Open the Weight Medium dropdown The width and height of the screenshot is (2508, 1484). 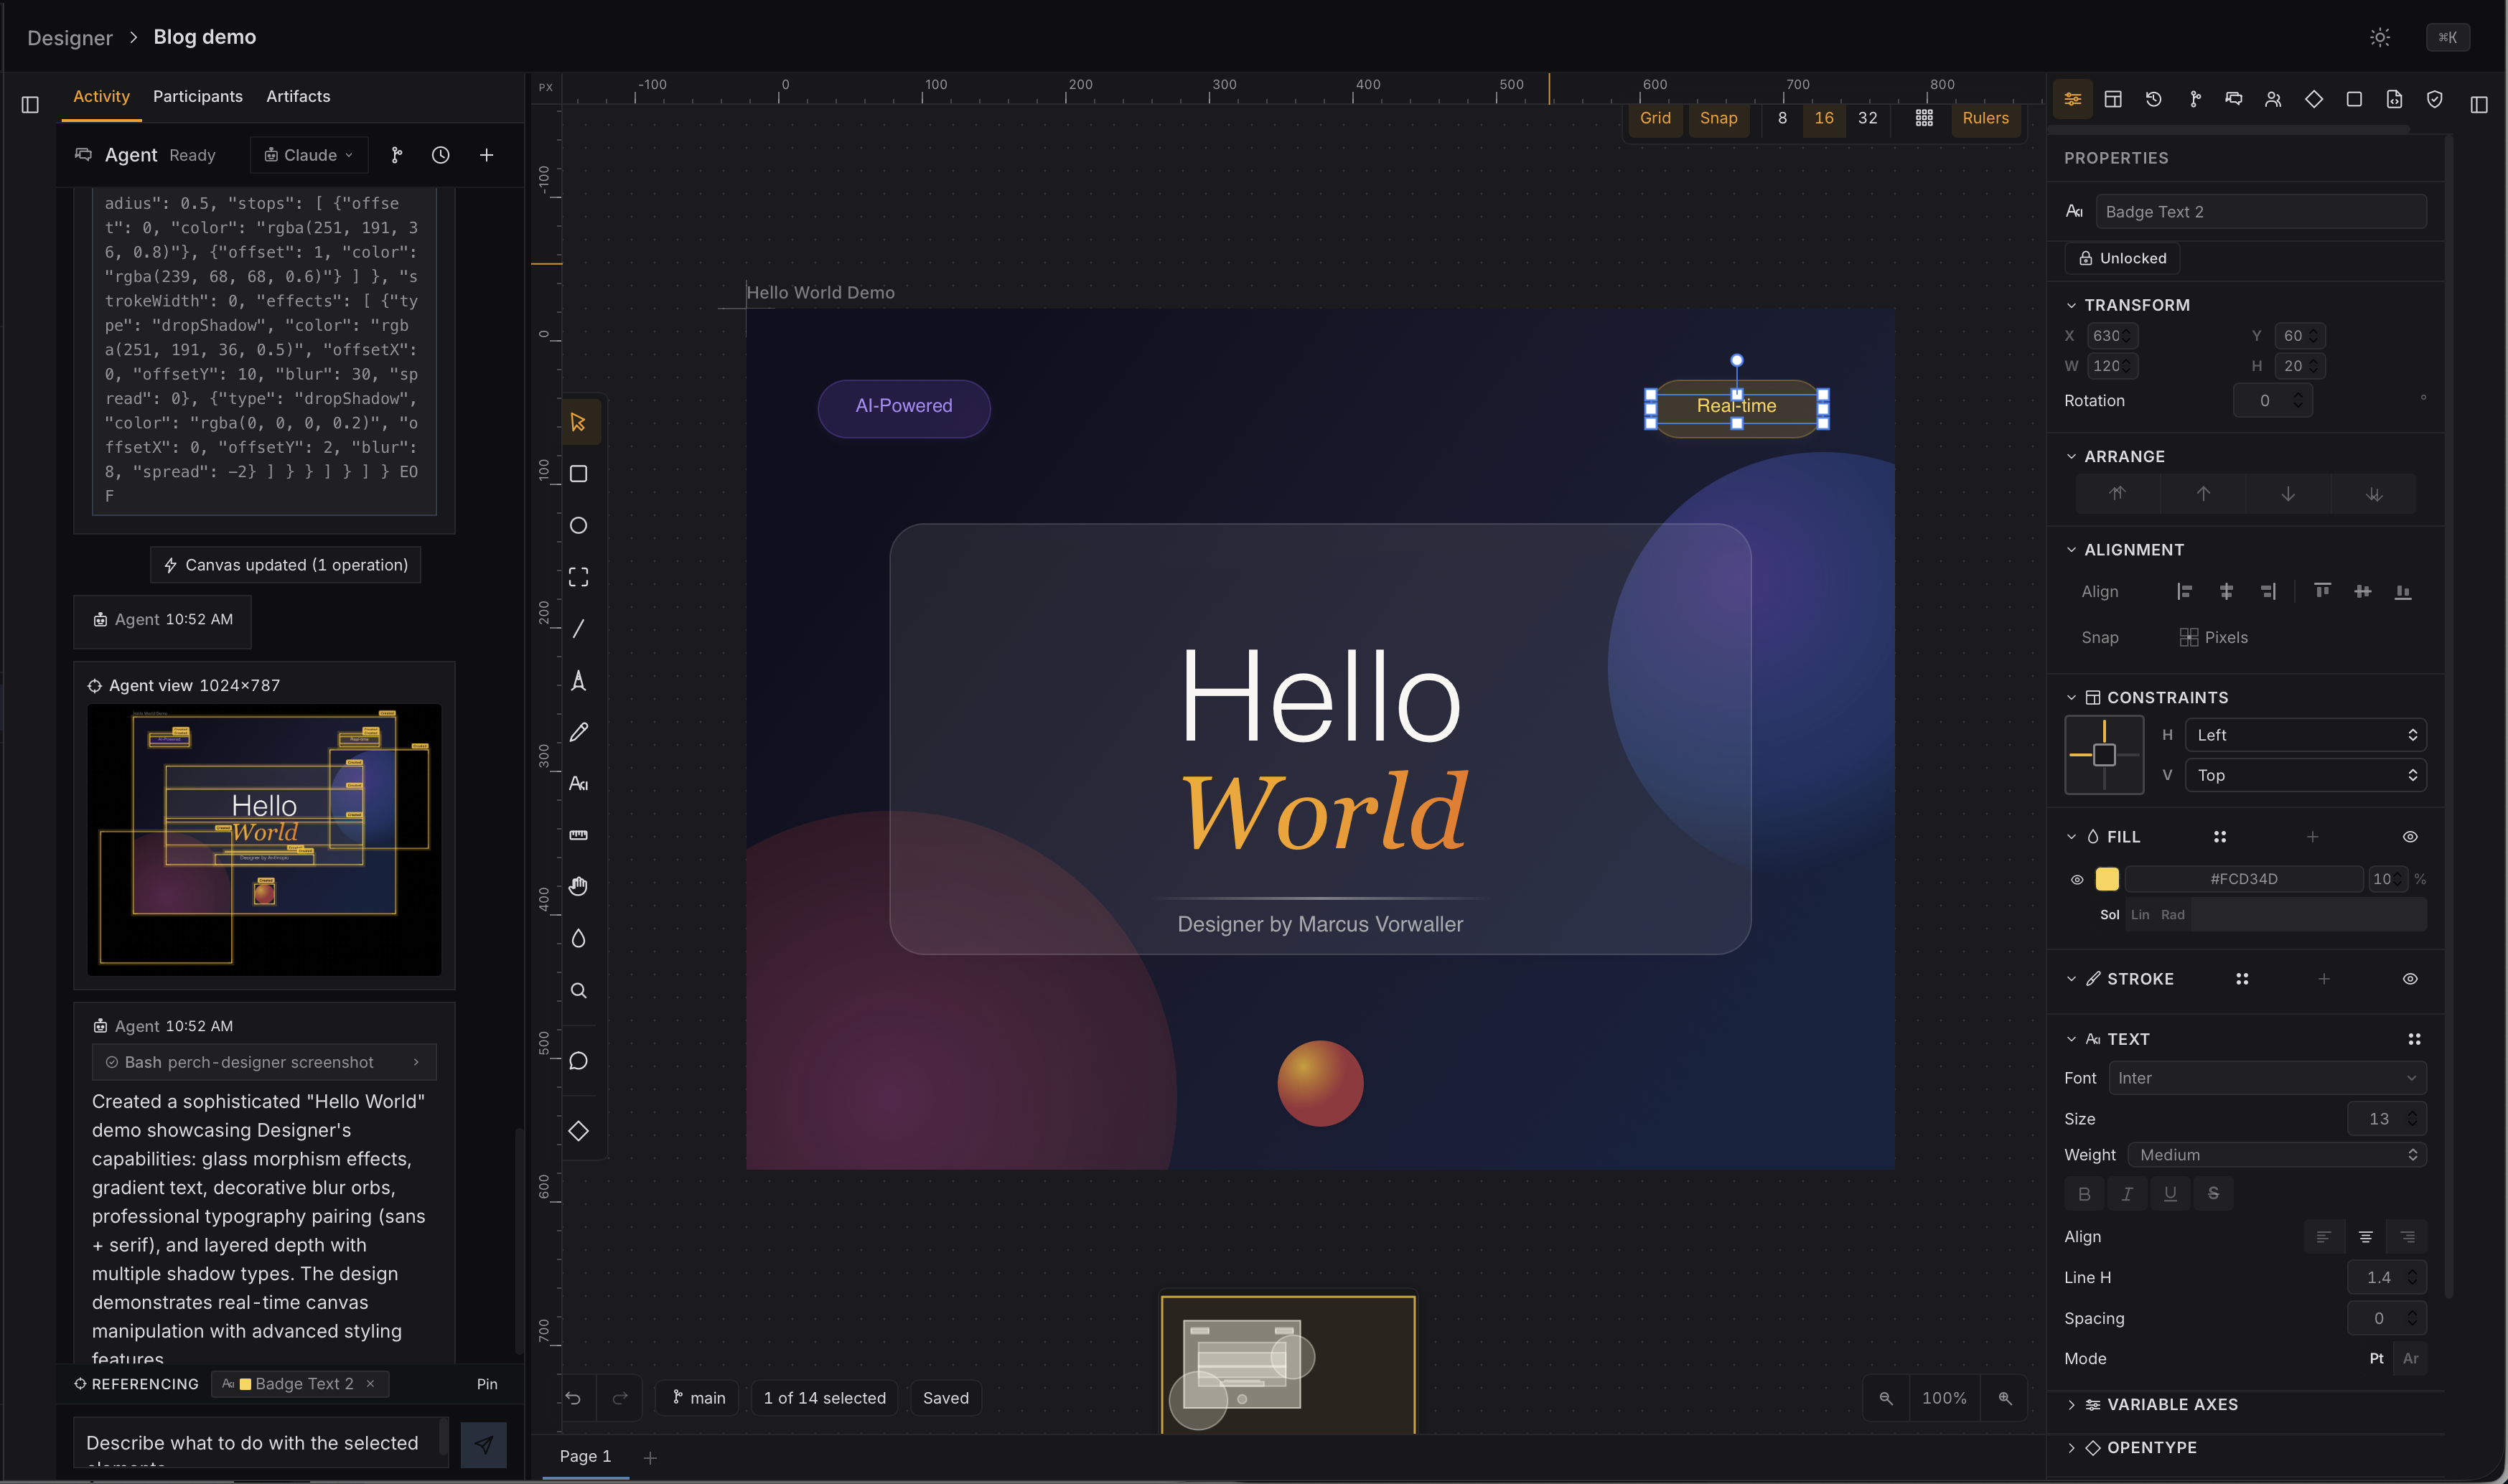coord(2276,1155)
